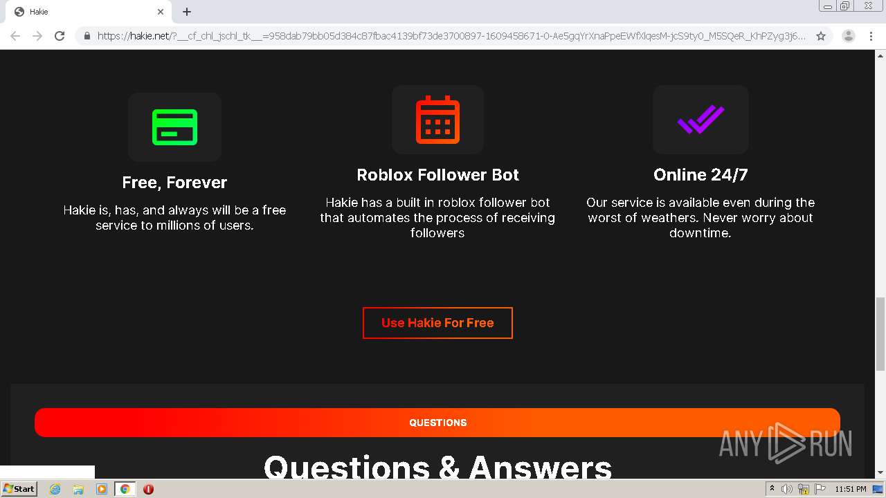Click the orange calendar icon

tap(437, 120)
